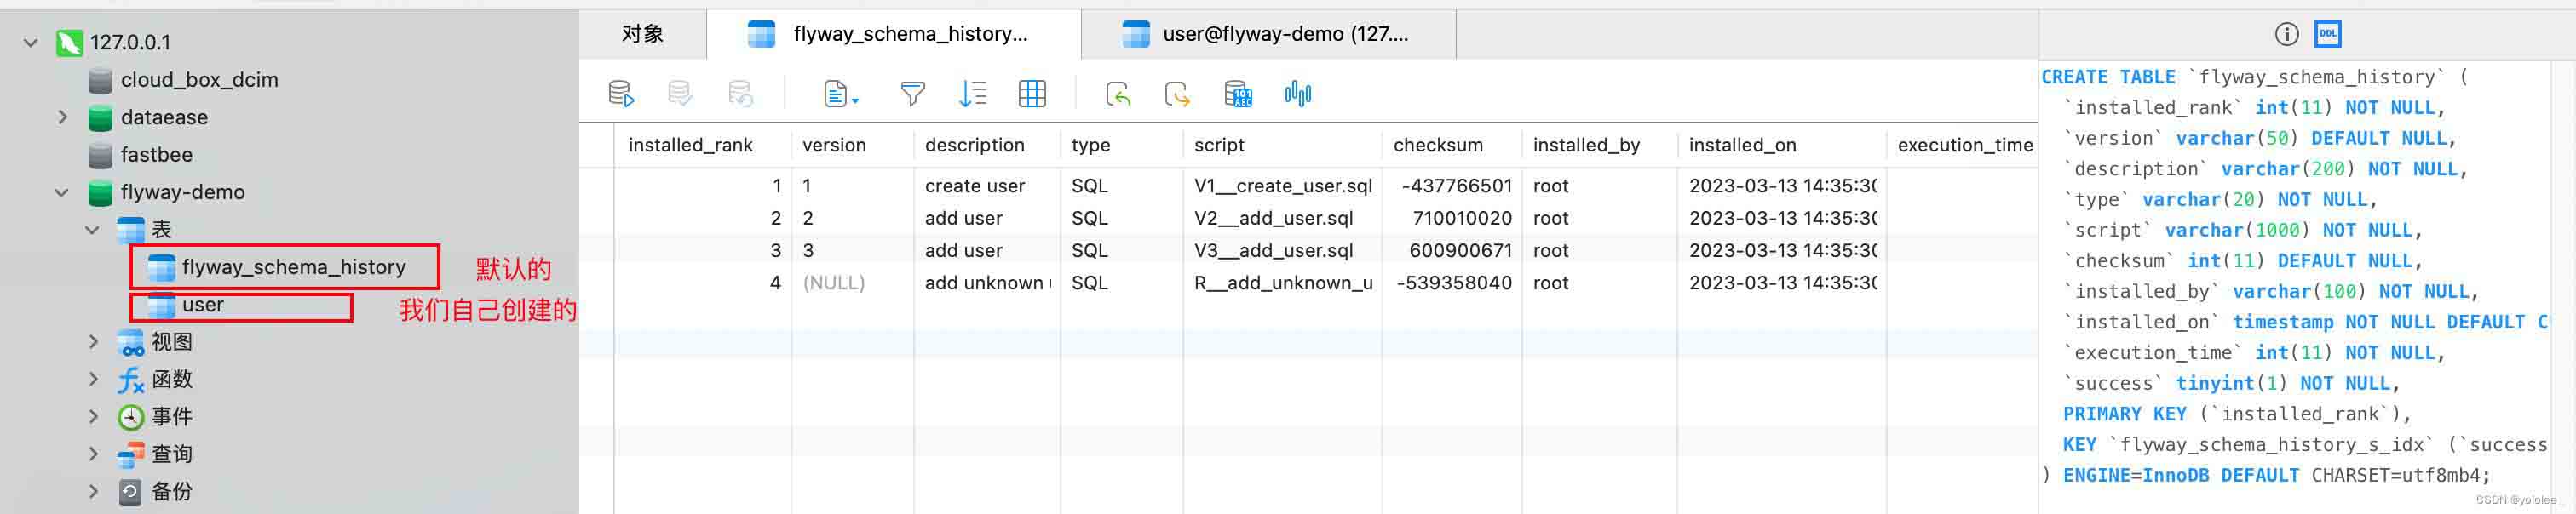This screenshot has width=2576, height=514.
Task: Switch to the 对象 tab
Action: (x=642, y=34)
